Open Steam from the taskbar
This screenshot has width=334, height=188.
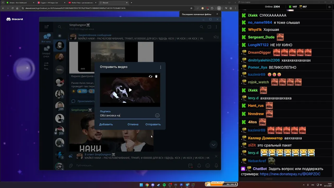158,185
